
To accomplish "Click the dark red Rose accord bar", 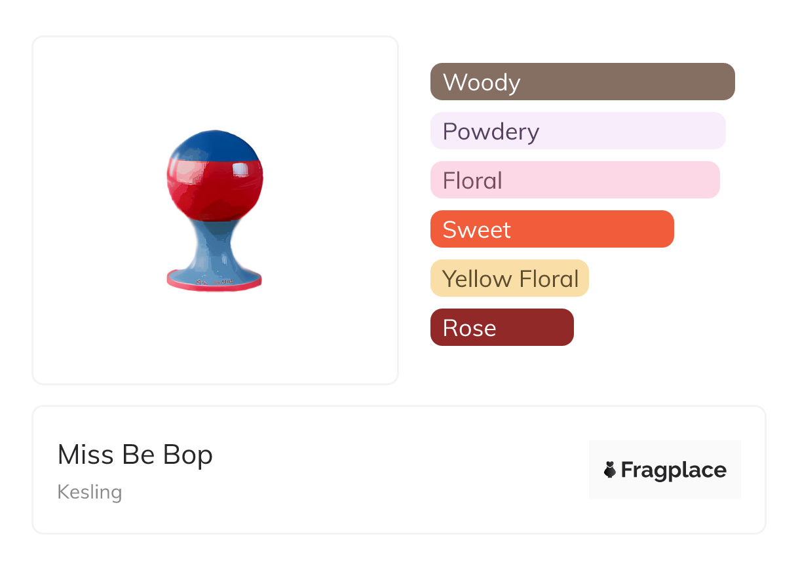I will coord(502,328).
